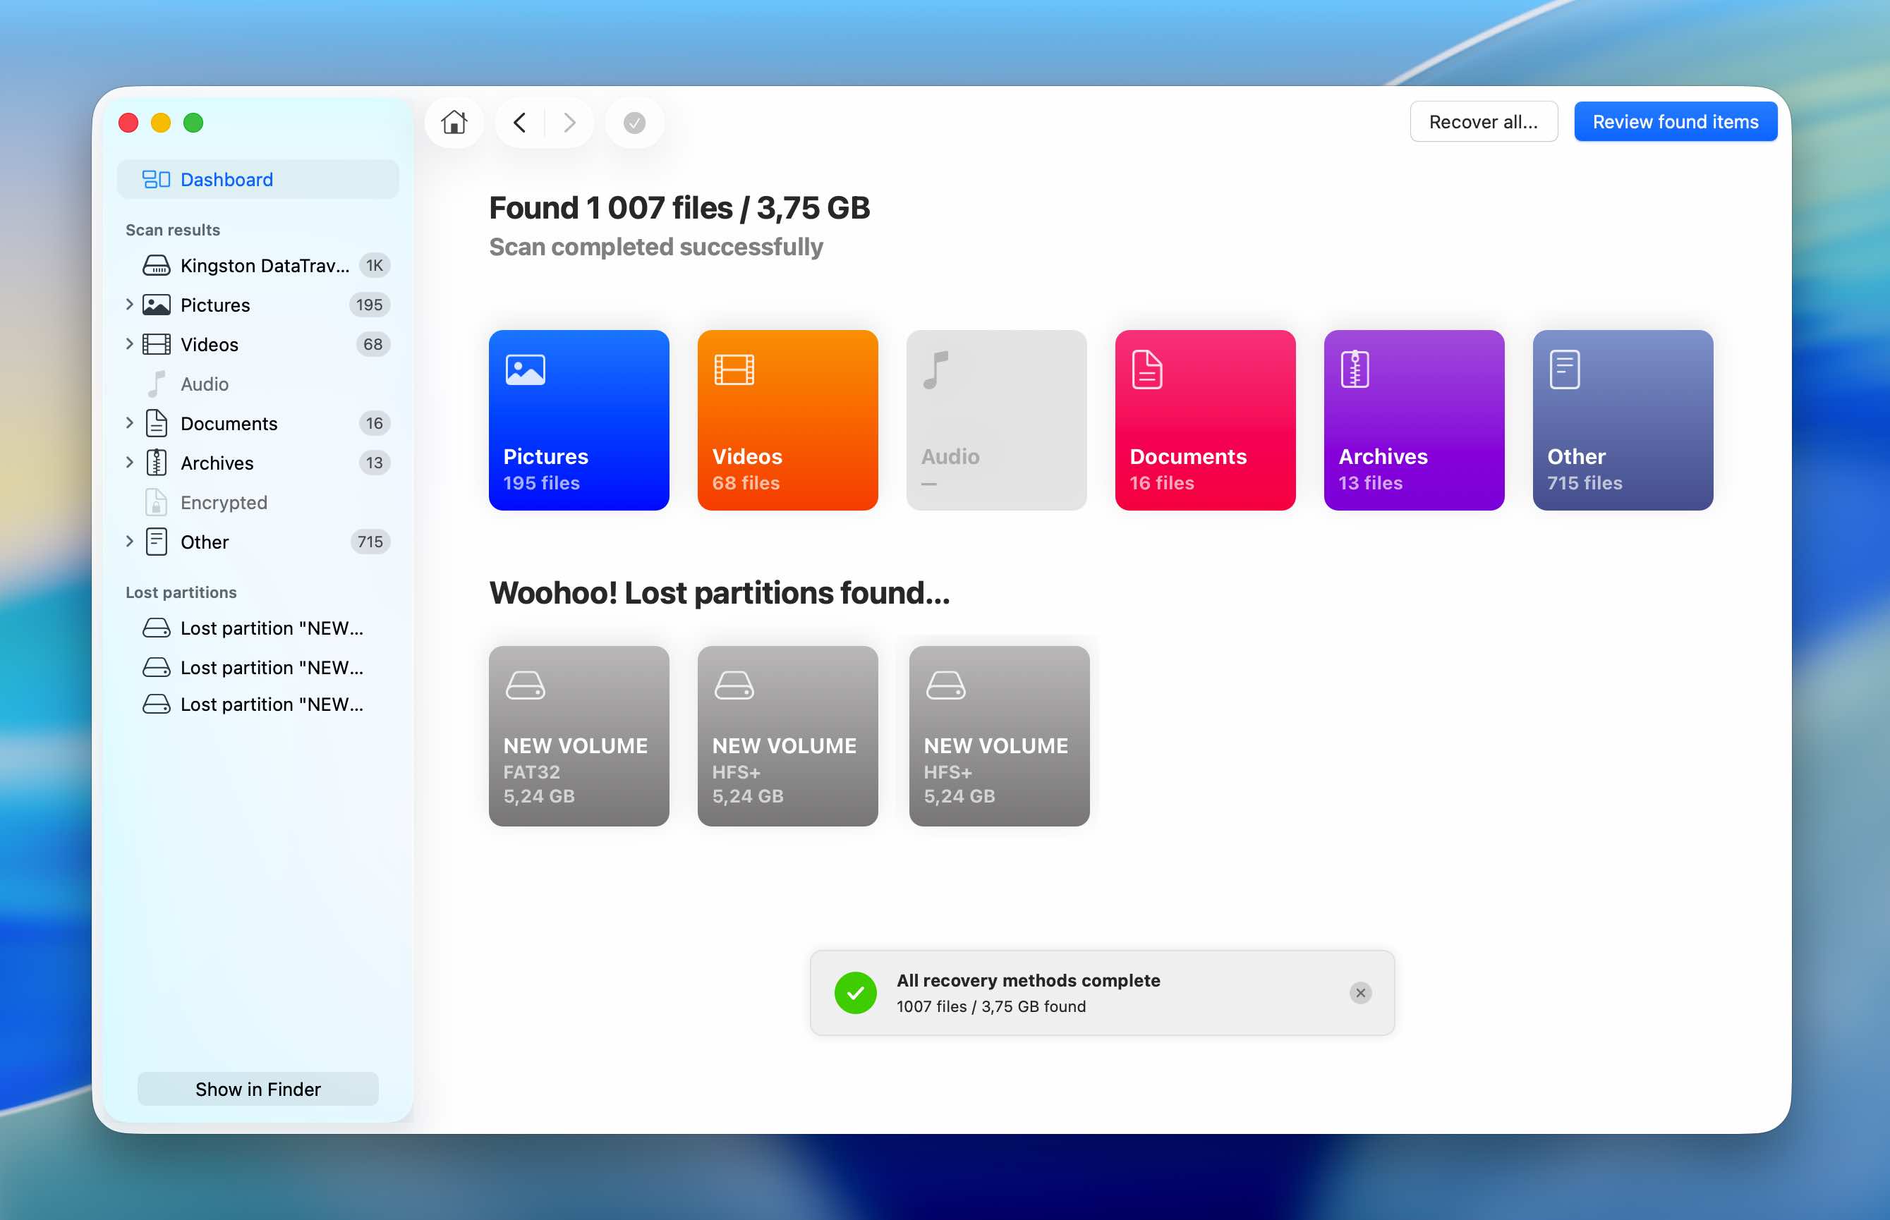Viewport: 1890px width, 1220px height.
Task: Click the 715 count badge in sidebar
Action: click(x=370, y=542)
